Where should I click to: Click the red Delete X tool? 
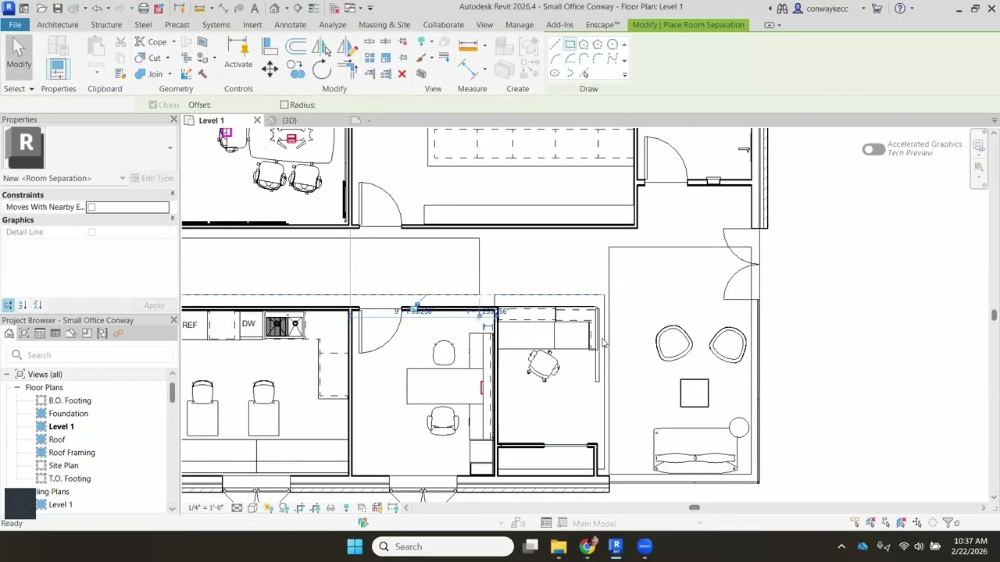tap(402, 74)
